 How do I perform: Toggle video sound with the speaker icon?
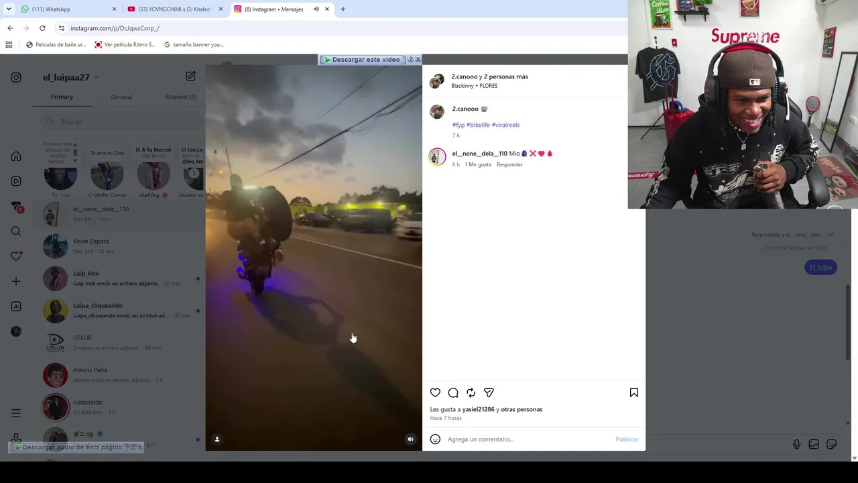point(411,439)
